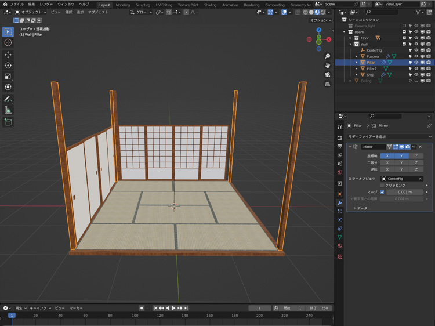This screenshot has height=326, width=435.
Task: Enable the クリッピング checkbox
Action: 382,185
